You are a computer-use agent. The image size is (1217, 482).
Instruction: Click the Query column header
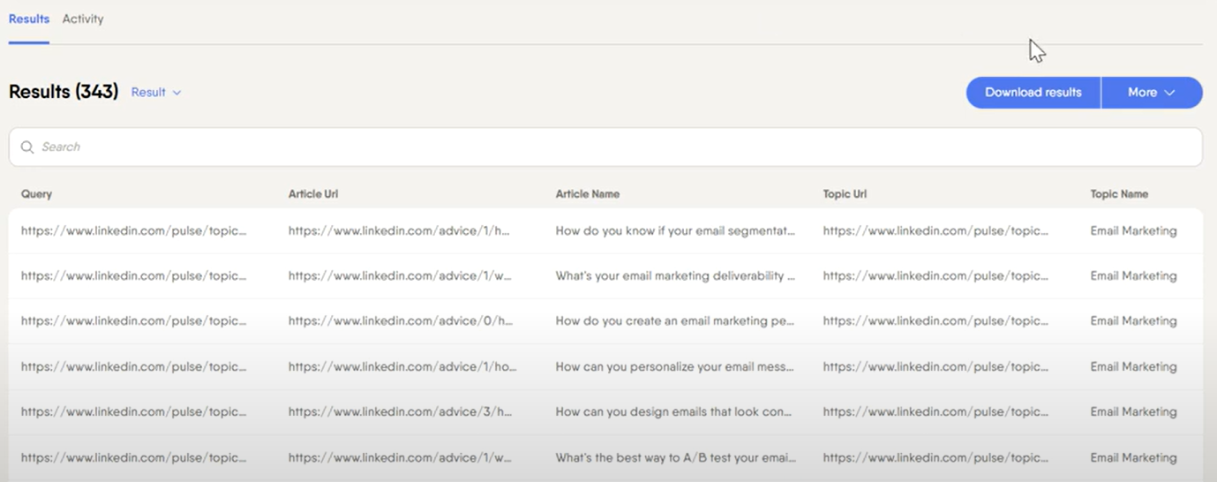[37, 193]
